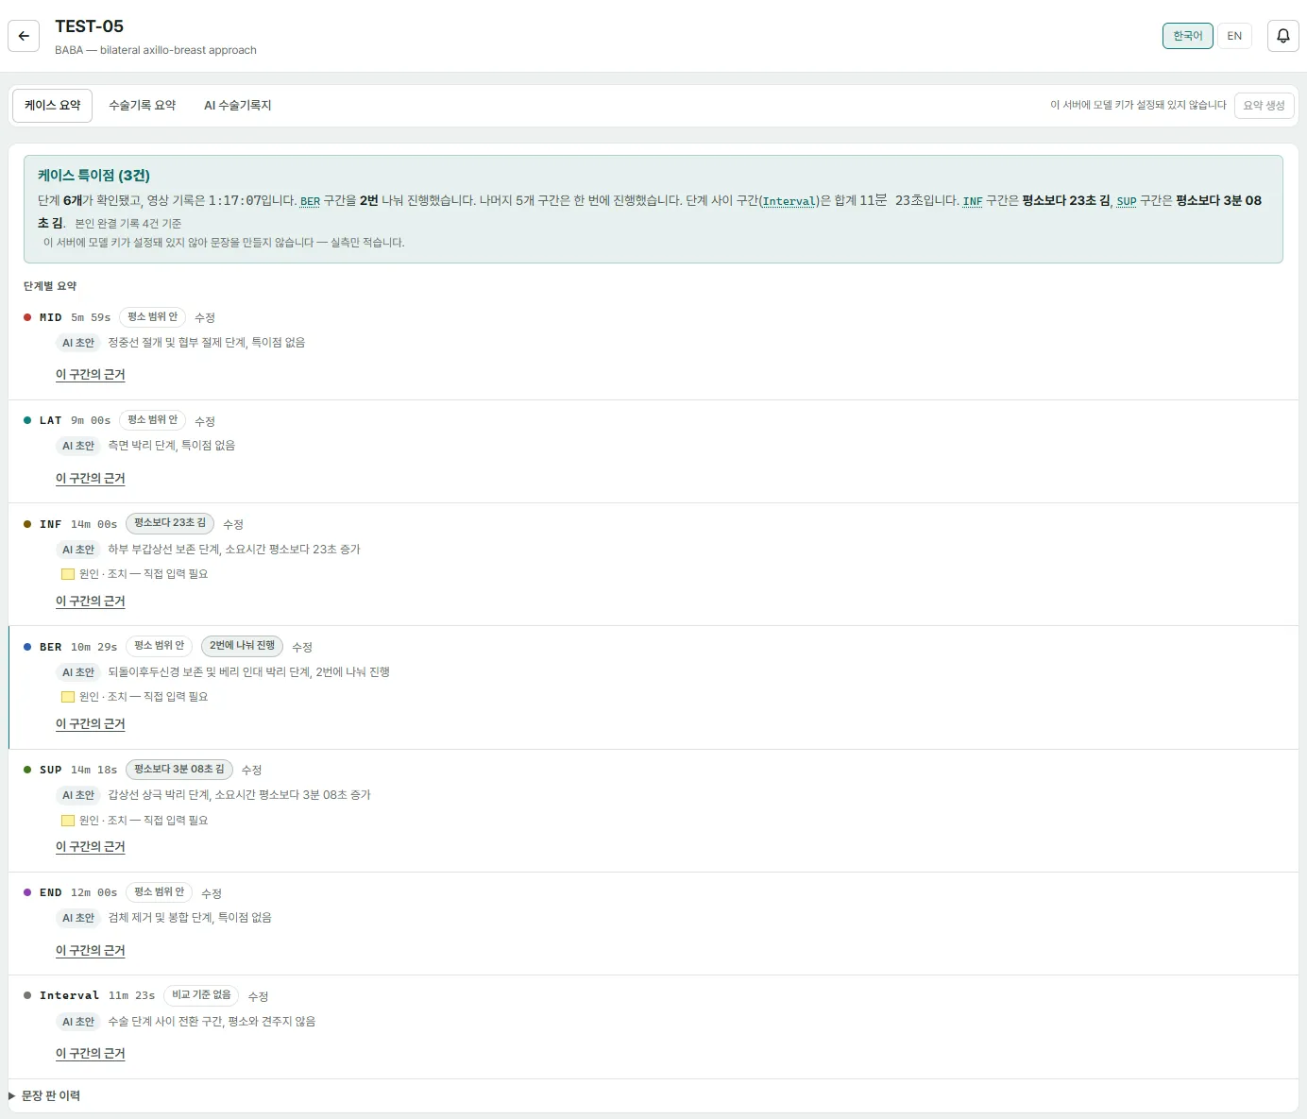This screenshot has width=1307, height=1119.
Task: Switch language to EN
Action: (1234, 36)
